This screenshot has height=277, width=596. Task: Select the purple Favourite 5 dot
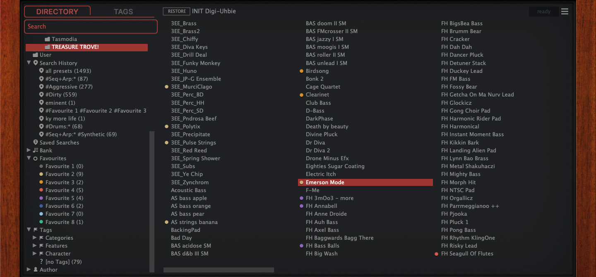41,198
